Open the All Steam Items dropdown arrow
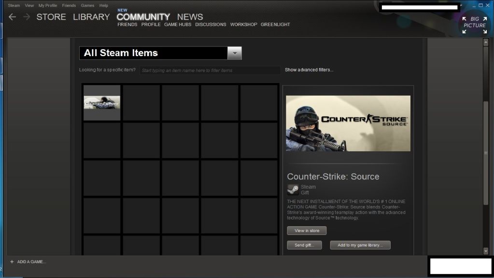The height and width of the screenshot is (278, 494). (234, 53)
